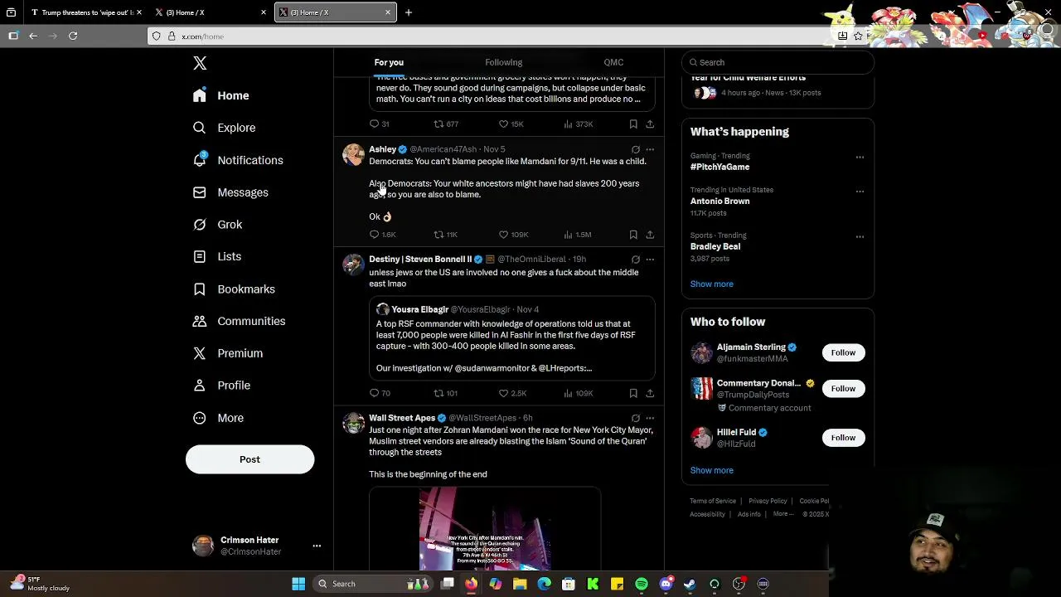Image resolution: width=1061 pixels, height=597 pixels.
Task: Share Ashley's post
Action: [x=650, y=235]
